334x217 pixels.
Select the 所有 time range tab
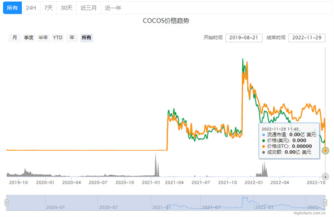(12, 8)
